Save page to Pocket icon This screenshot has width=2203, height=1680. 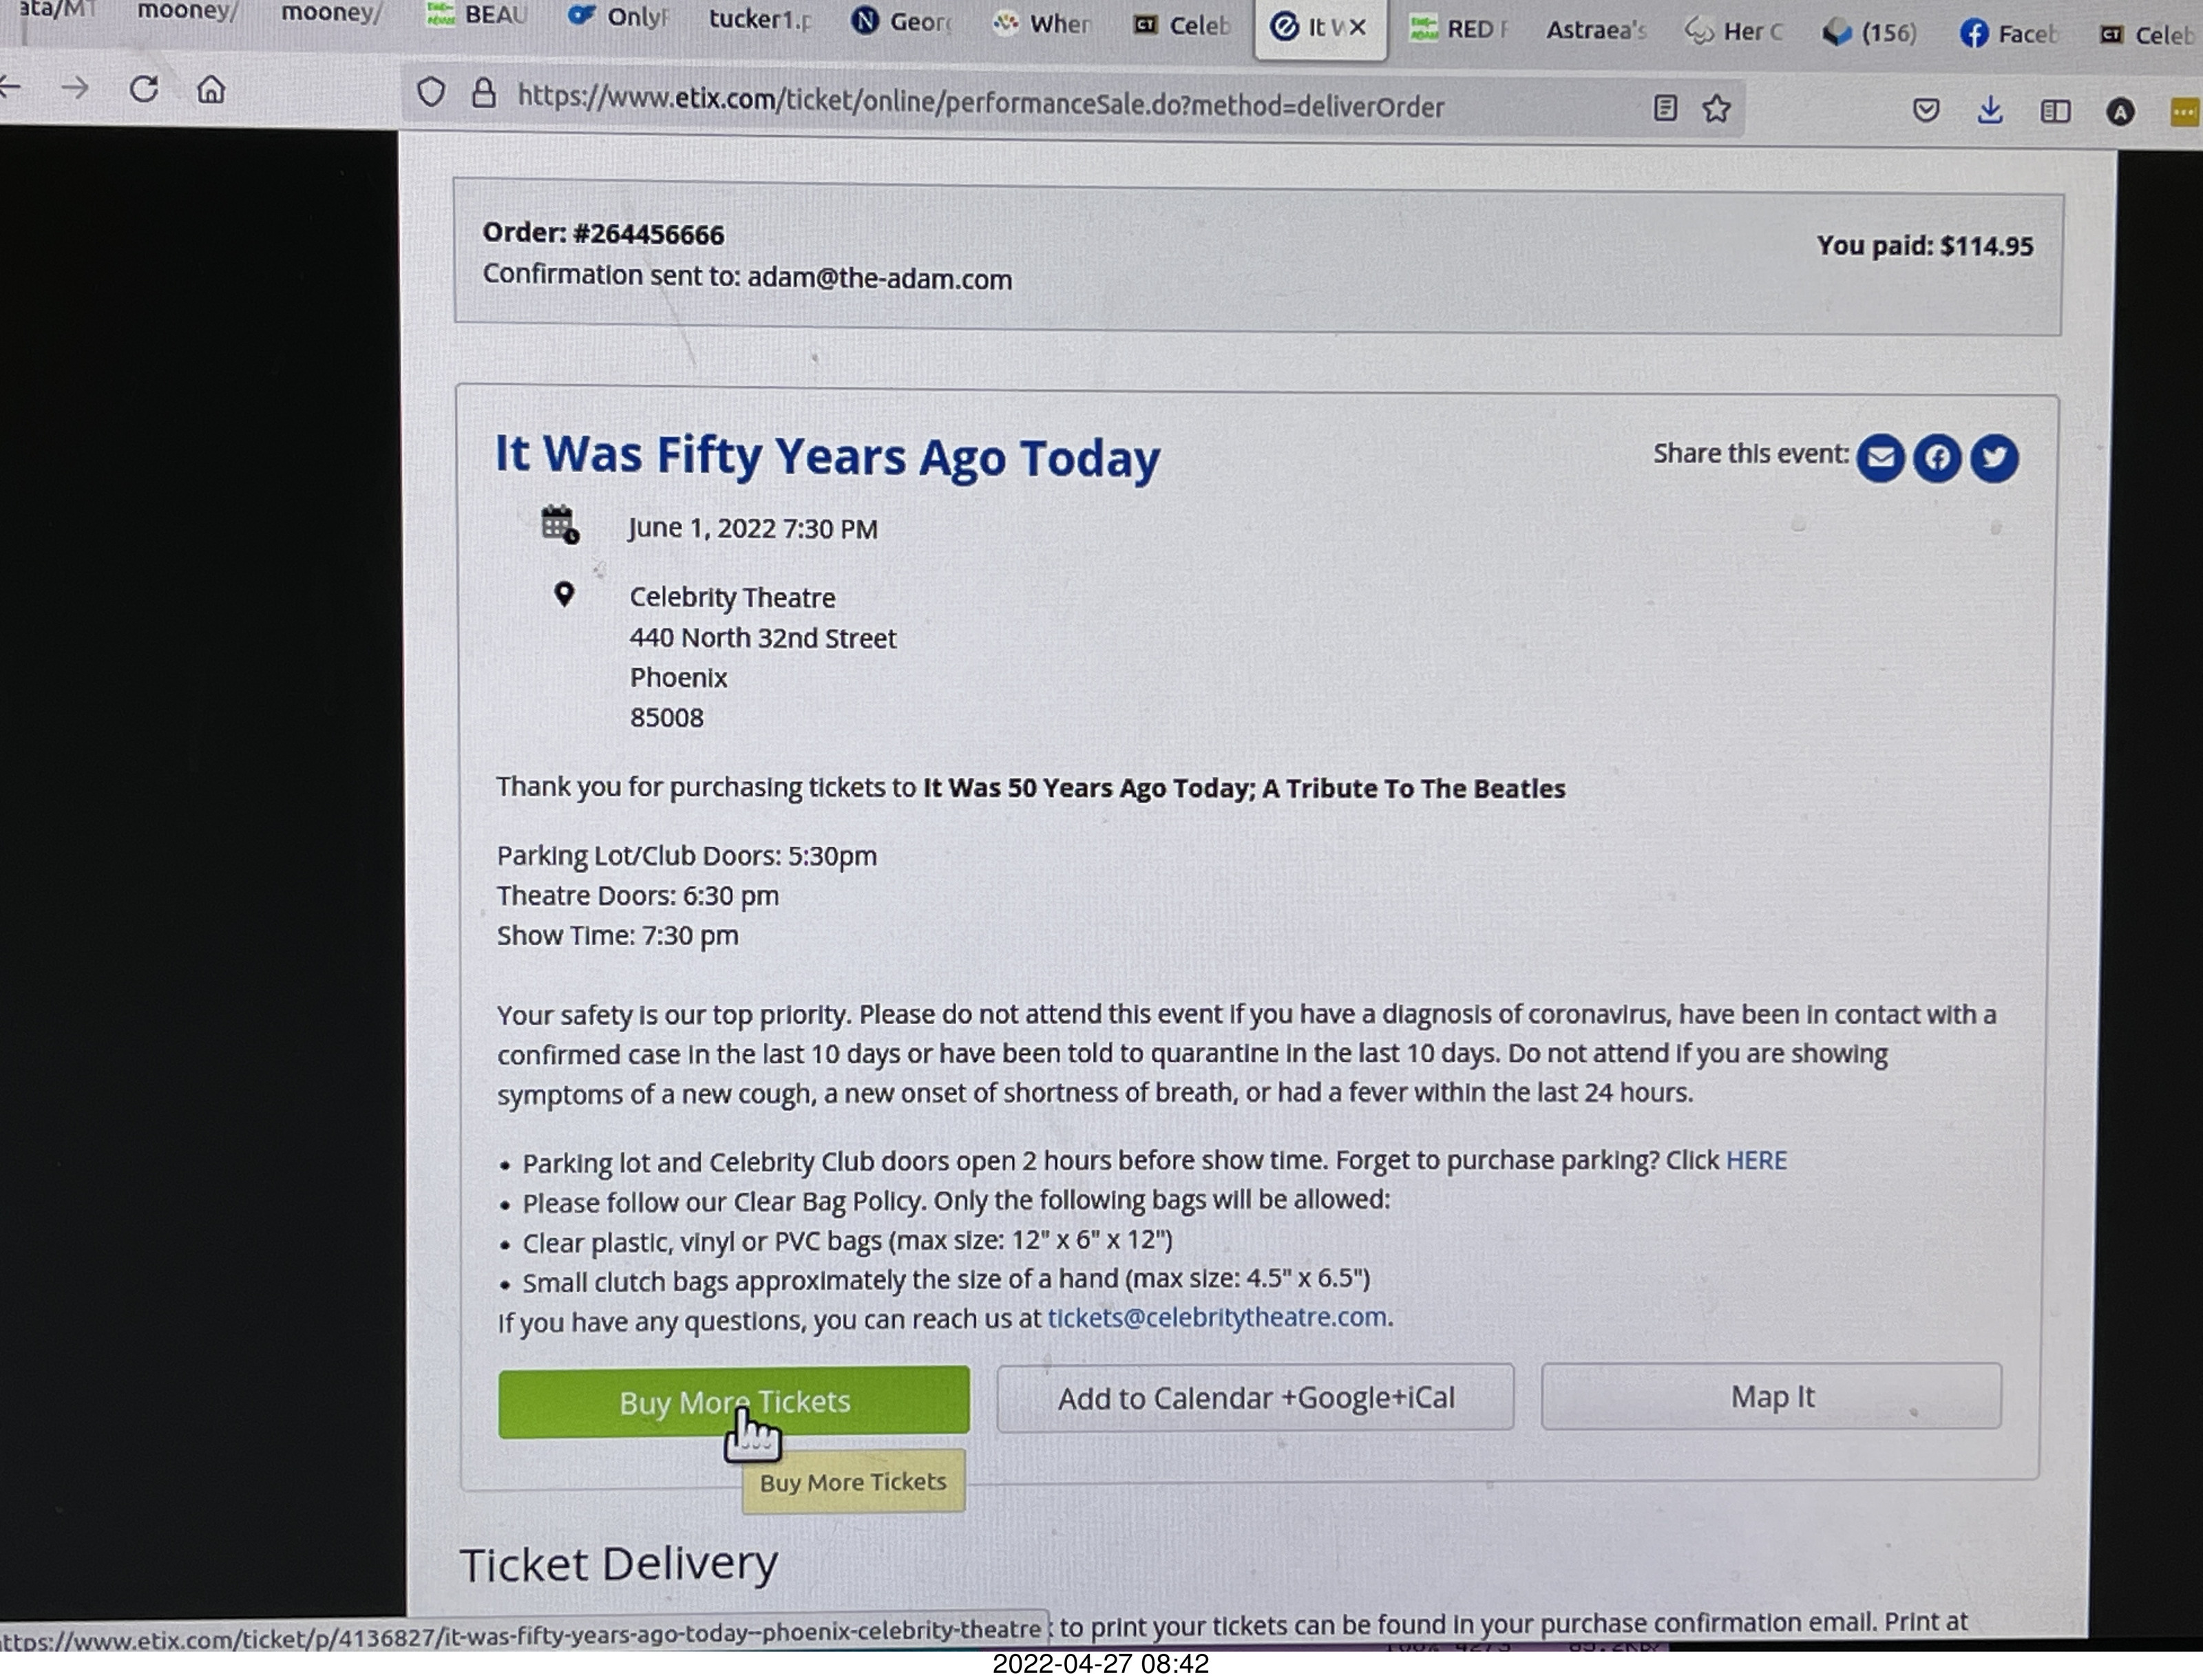(x=1926, y=110)
